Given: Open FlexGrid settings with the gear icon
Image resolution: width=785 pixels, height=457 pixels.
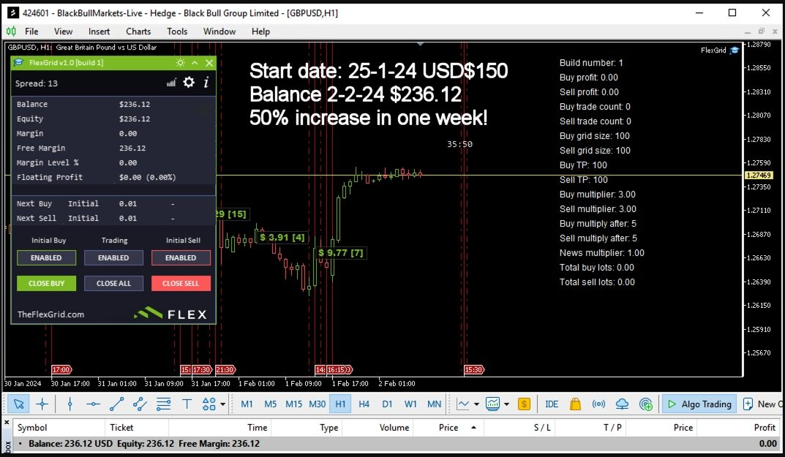Looking at the screenshot, I should pos(189,83).
